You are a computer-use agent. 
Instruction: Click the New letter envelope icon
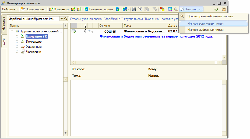tap(23, 9)
